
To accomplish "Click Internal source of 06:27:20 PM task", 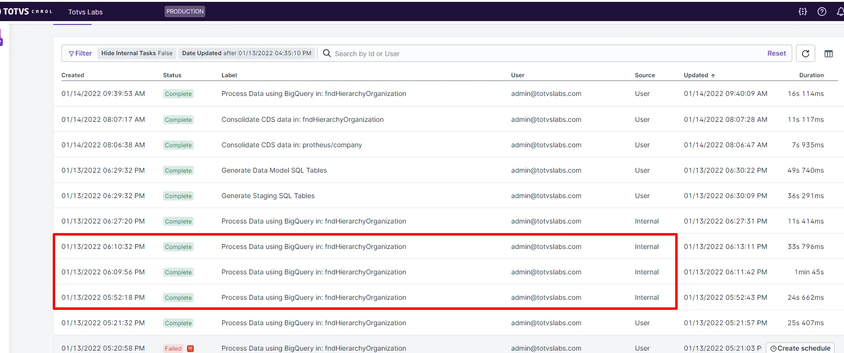I will 647,221.
